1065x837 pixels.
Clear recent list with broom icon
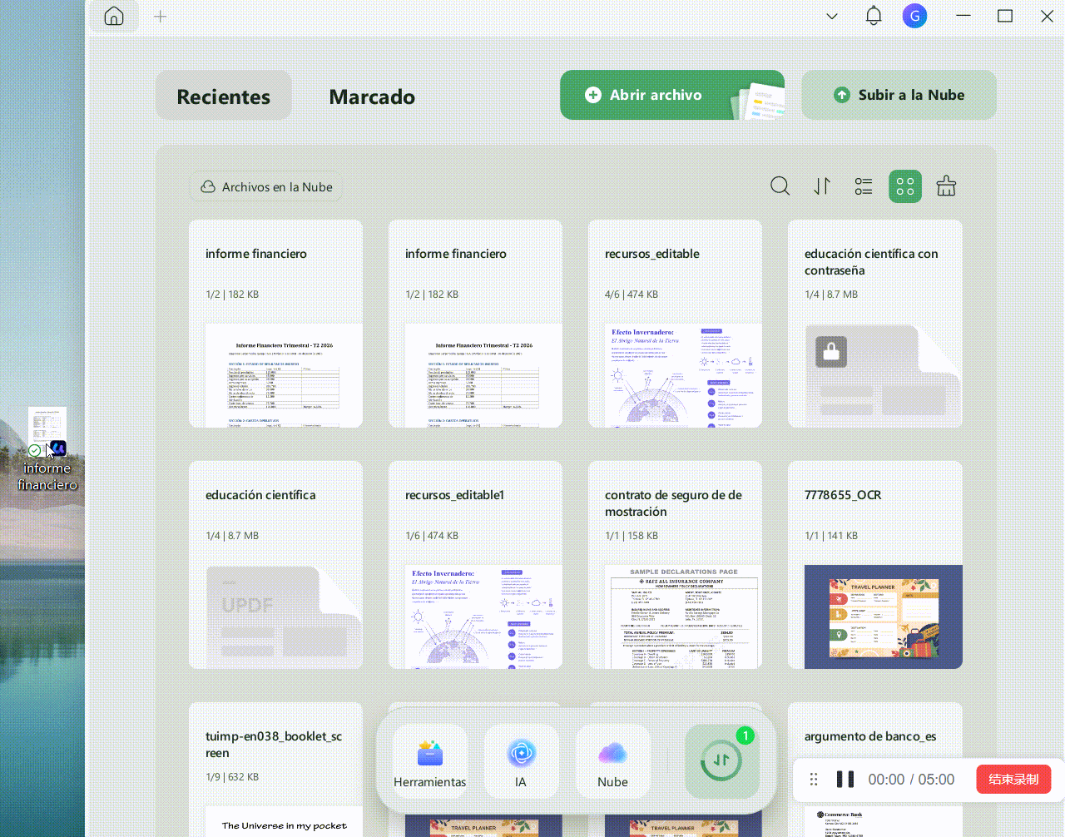(946, 186)
